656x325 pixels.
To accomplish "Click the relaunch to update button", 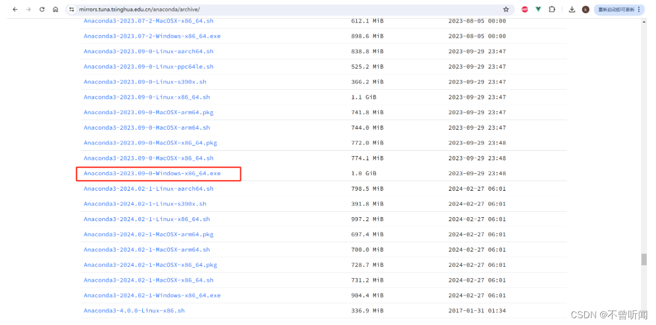I will [x=619, y=9].
